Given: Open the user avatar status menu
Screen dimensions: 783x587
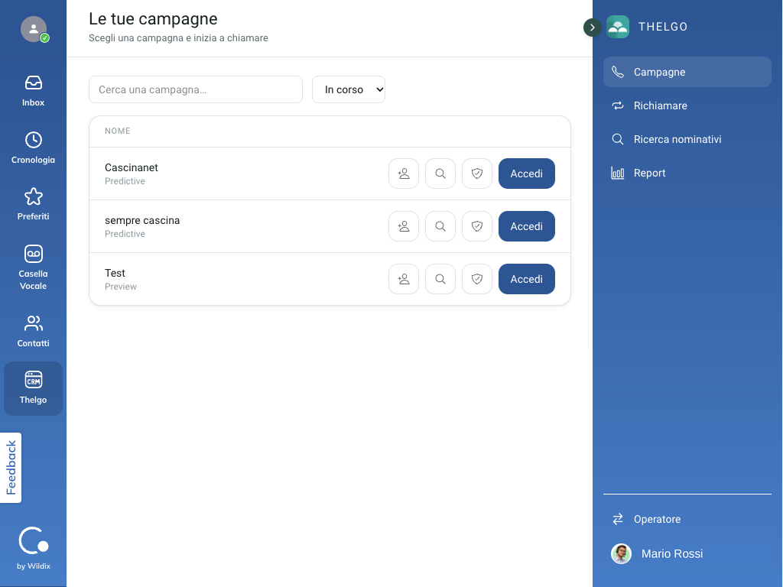Looking at the screenshot, I should point(34,29).
